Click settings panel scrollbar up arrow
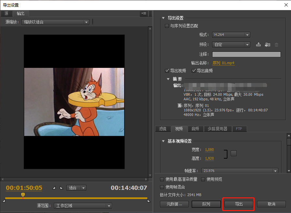291x213 pixels. coord(289,135)
